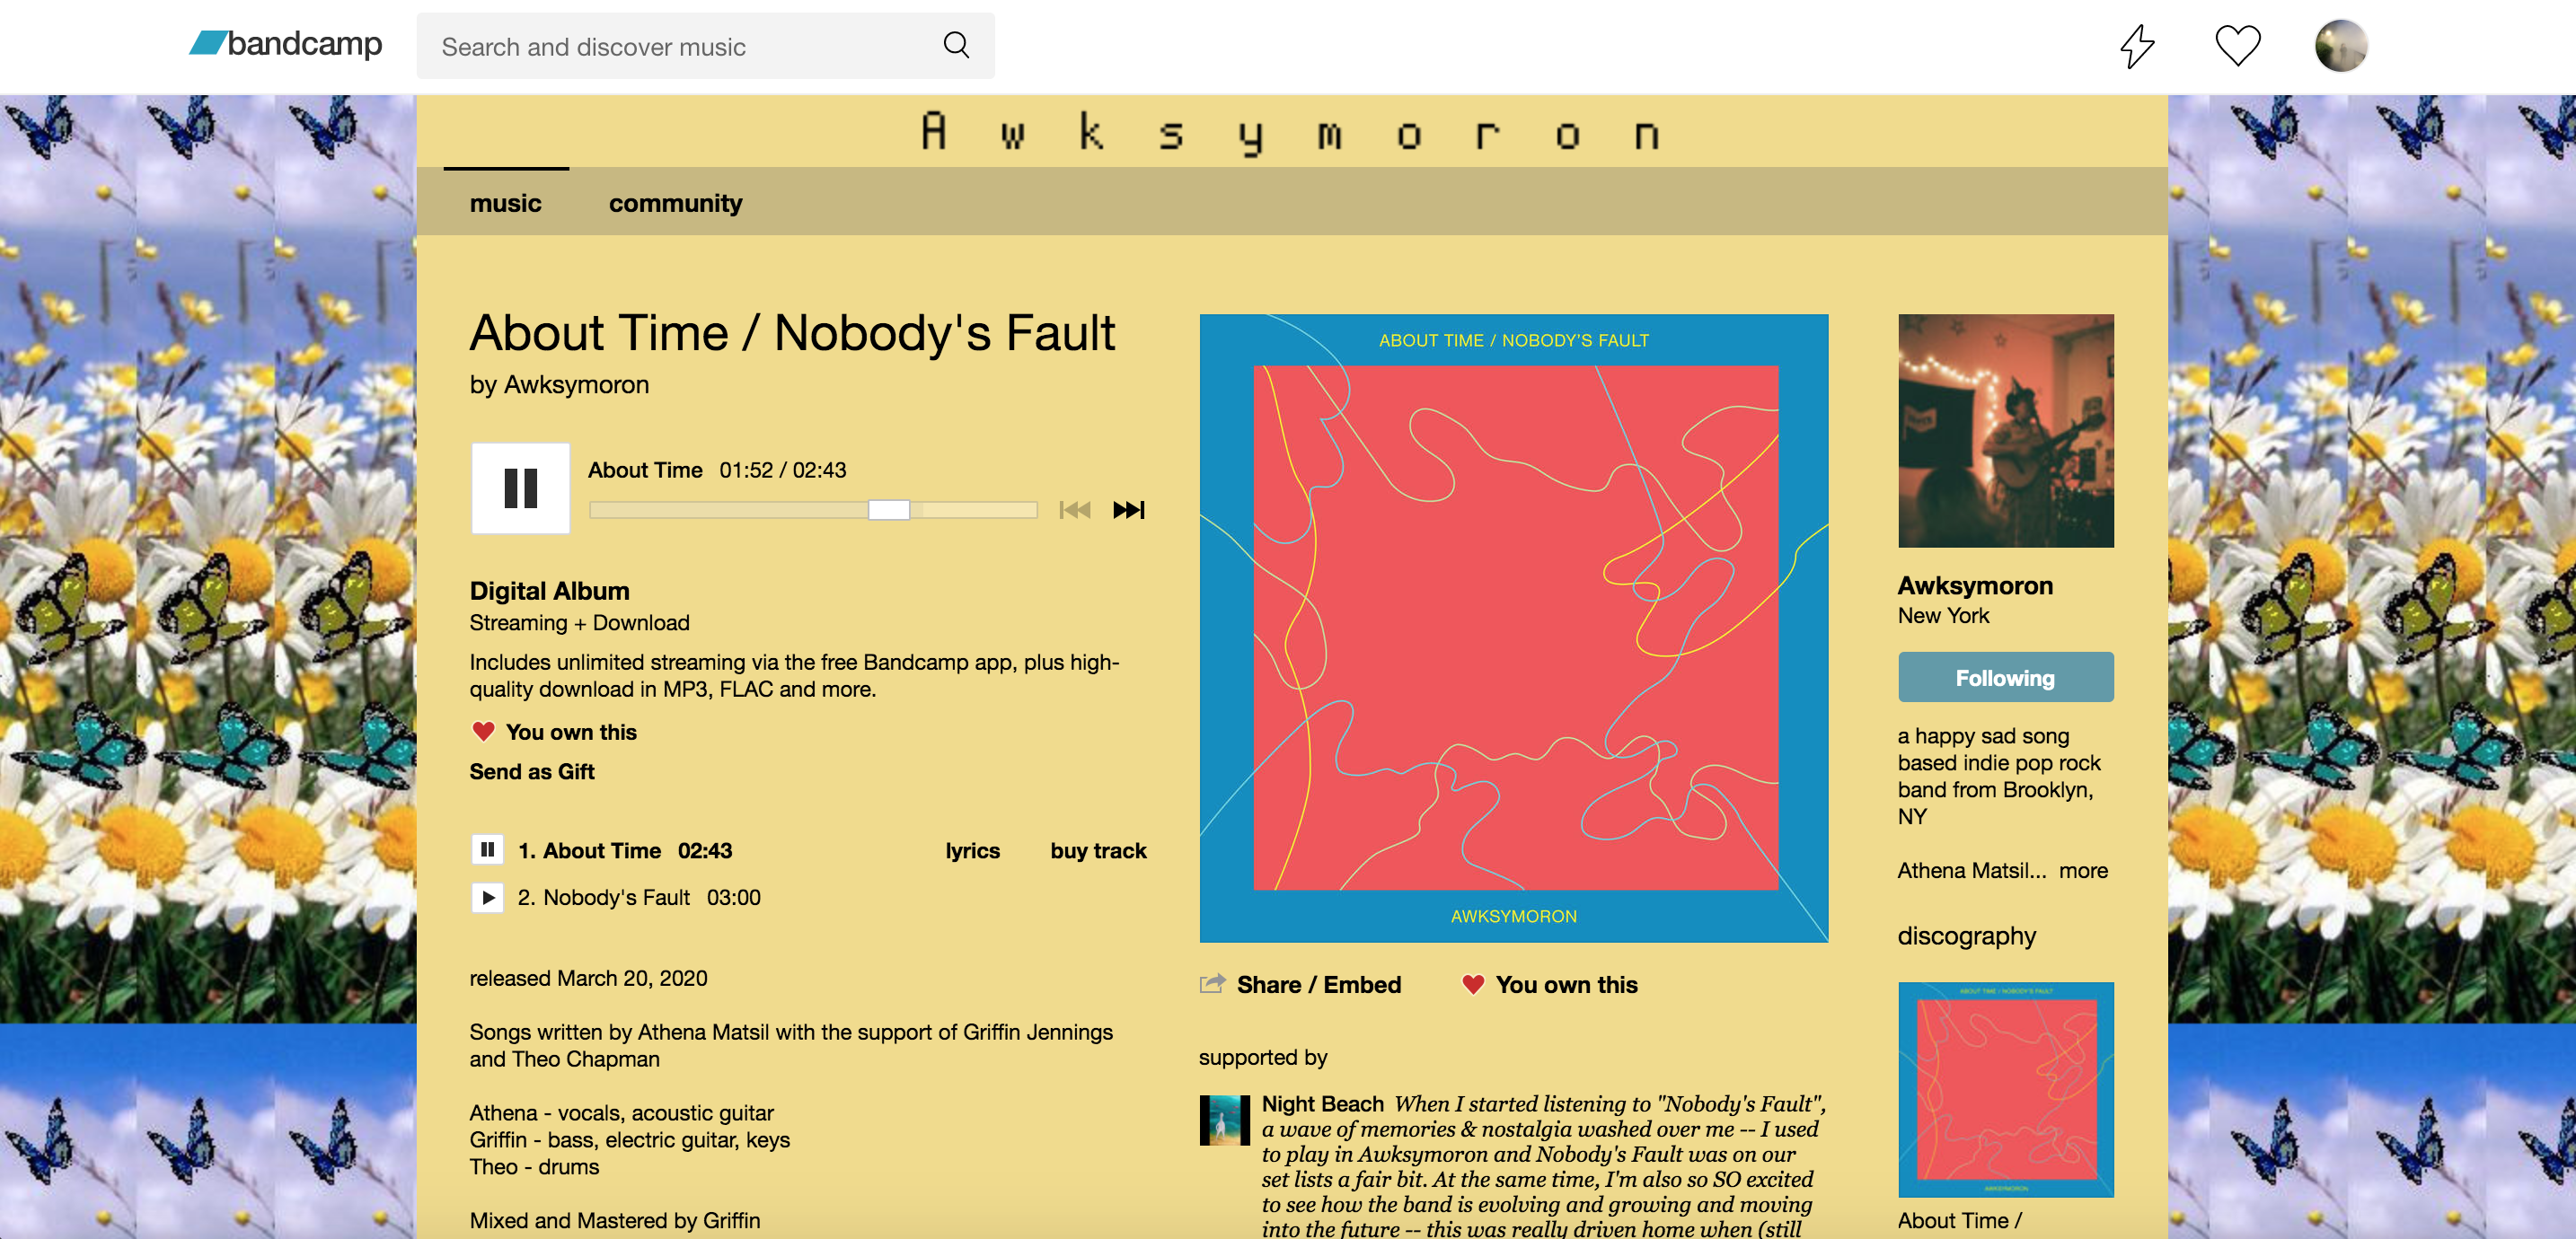Open the Share / Embed link
The width and height of the screenshot is (2576, 1239).
(1318, 984)
